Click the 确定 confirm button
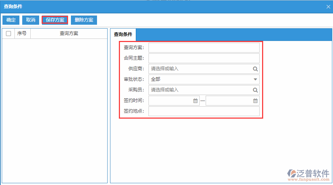This screenshot has height=185, width=333. tap(11, 20)
